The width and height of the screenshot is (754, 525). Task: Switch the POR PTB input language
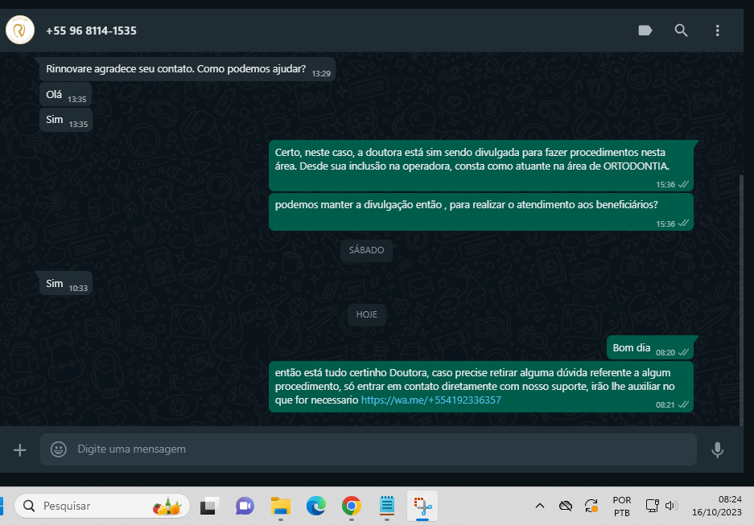click(x=622, y=507)
